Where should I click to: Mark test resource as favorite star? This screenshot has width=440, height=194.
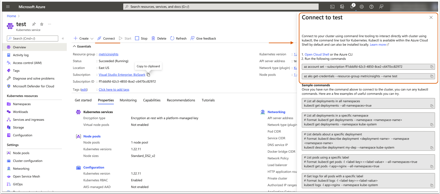pos(42,24)
